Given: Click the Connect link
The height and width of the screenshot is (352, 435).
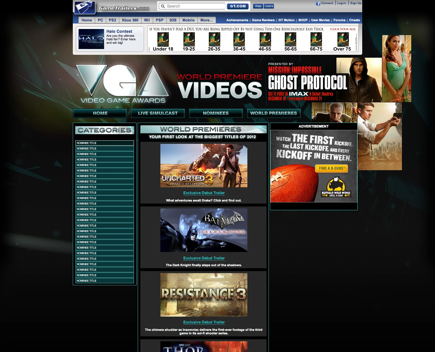Looking at the screenshot, I should coord(327,3).
